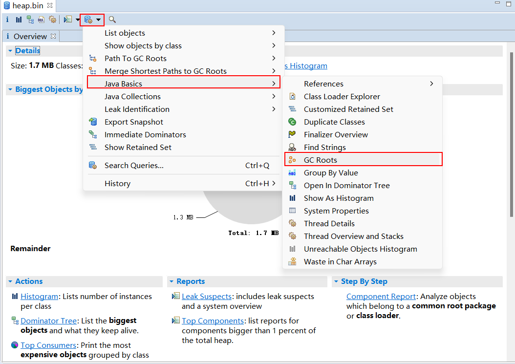Collapse the Biggest Objects section
The width and height of the screenshot is (515, 364).
coord(10,89)
